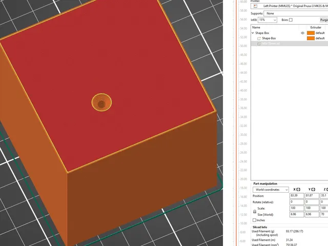Click used filament length value 31.24
This screenshot has height=246, width=328.
click(289, 240)
